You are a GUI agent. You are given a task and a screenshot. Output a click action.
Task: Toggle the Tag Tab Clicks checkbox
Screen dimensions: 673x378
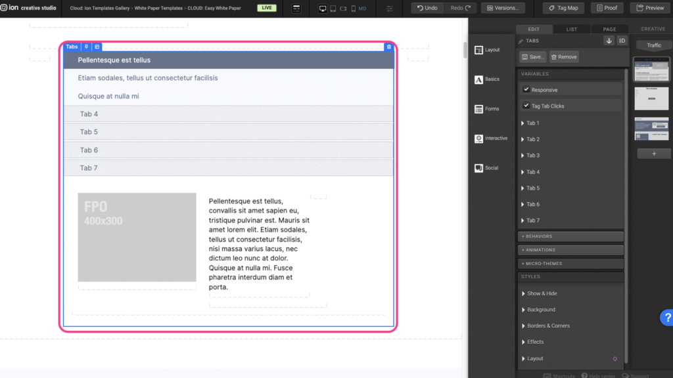[x=526, y=106]
